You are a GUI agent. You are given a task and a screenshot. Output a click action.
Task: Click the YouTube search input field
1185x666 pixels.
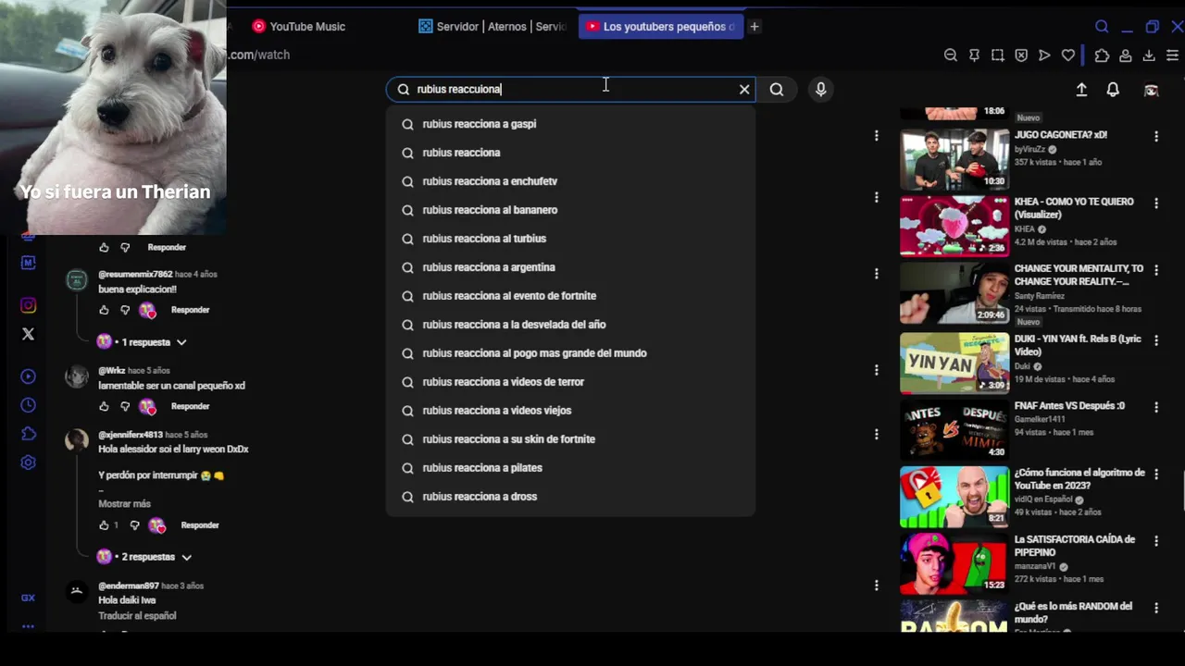coord(570,89)
